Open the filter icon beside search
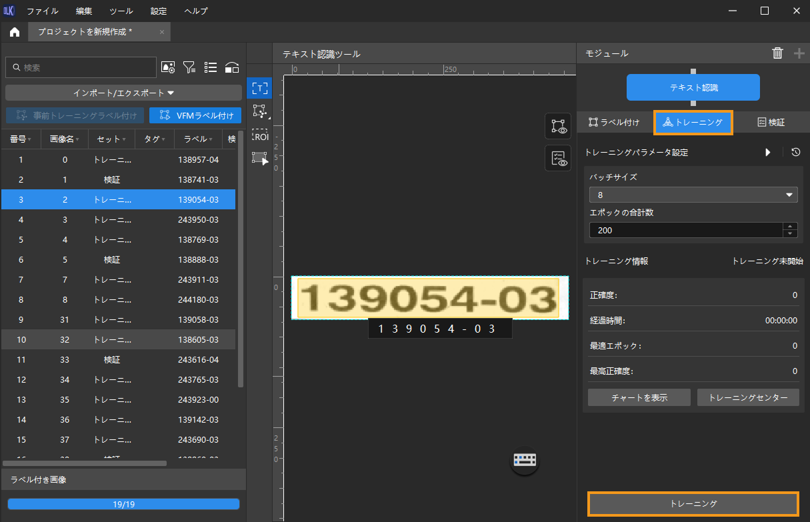 pos(189,67)
